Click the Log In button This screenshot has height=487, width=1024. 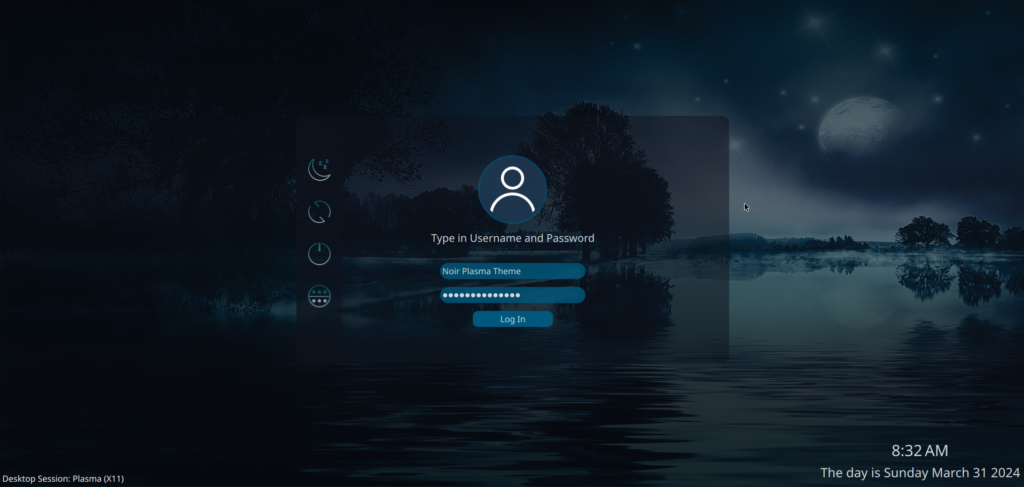pos(512,319)
